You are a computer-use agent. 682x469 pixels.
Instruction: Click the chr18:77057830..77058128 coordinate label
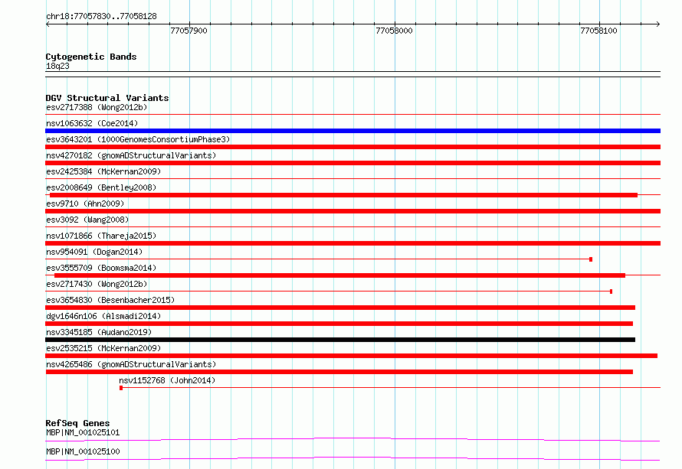[101, 16]
